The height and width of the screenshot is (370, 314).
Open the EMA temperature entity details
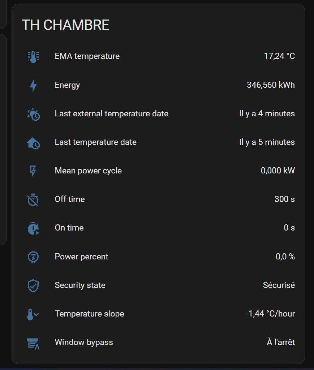click(x=158, y=56)
